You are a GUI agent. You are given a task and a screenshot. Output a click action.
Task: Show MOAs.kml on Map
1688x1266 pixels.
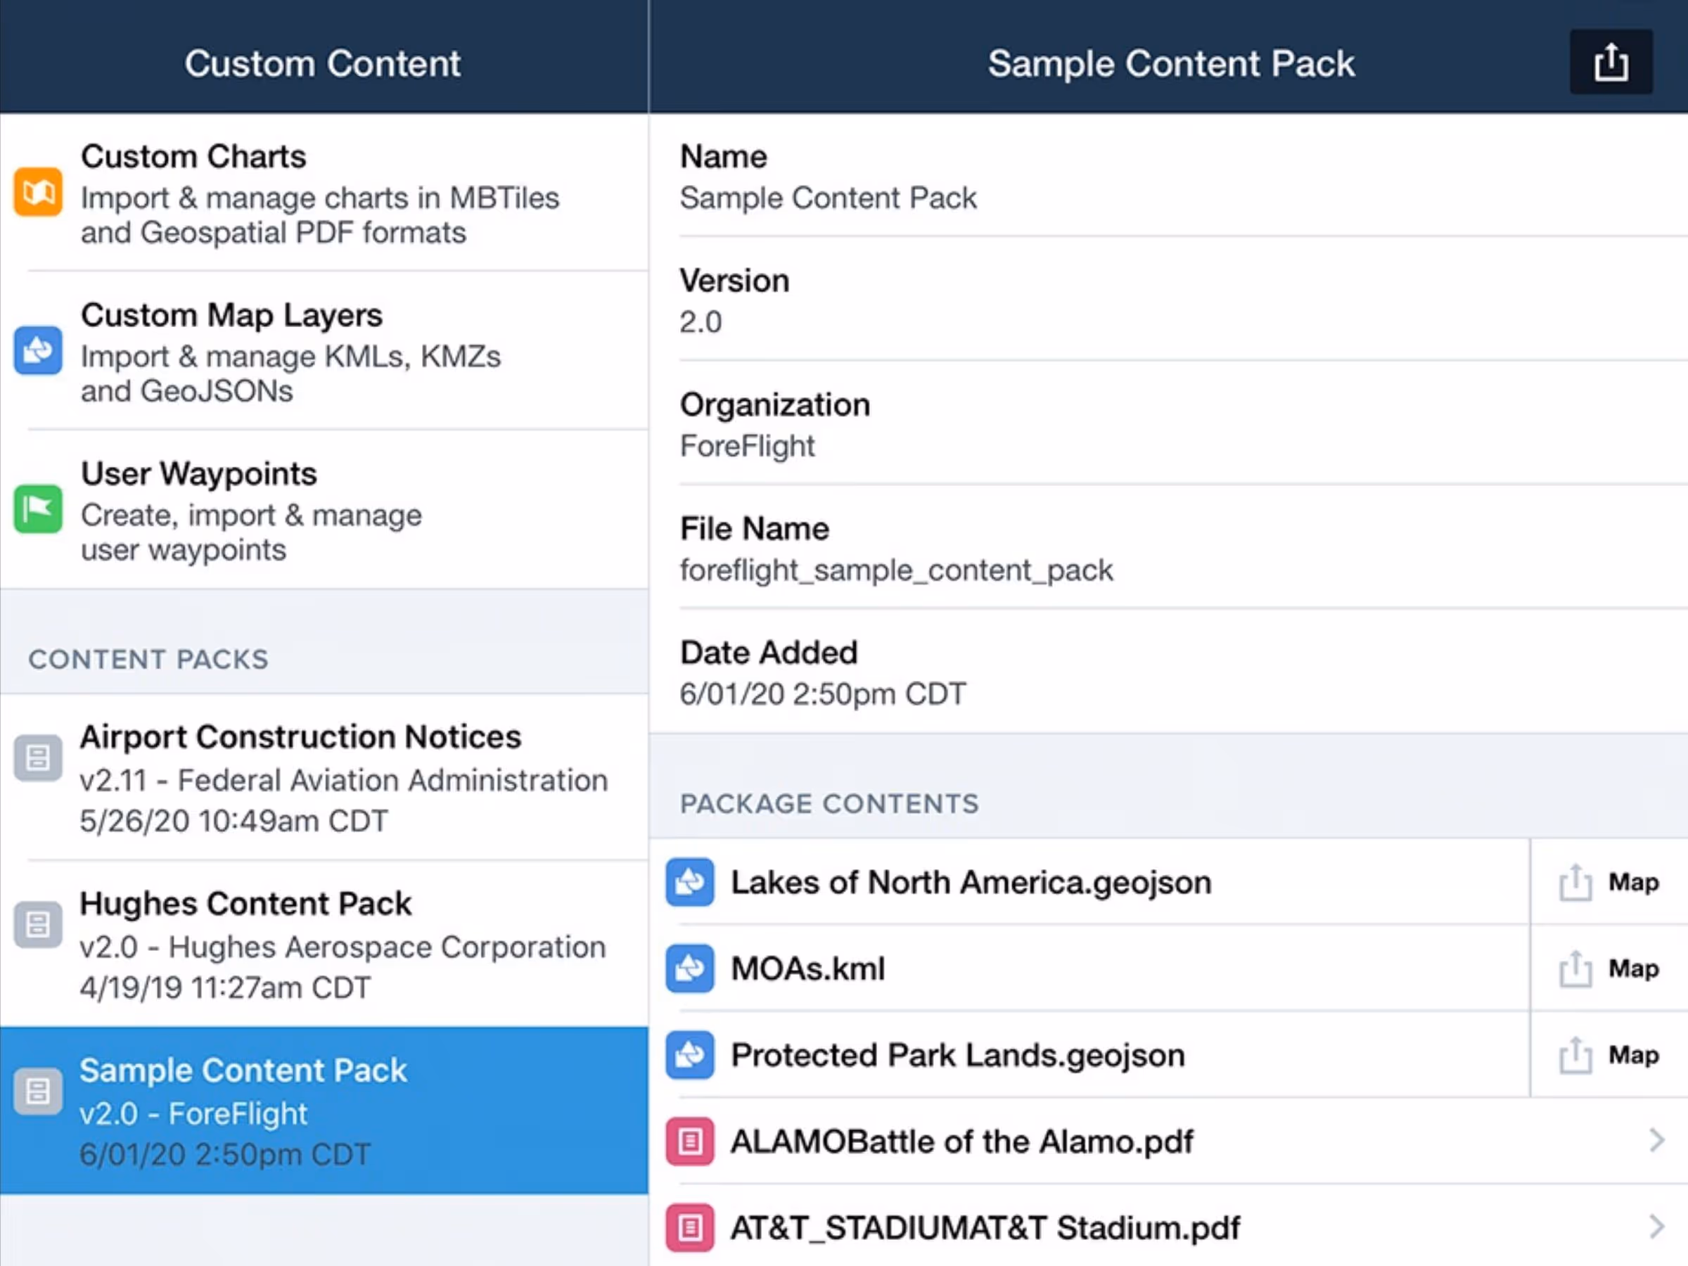click(x=1633, y=969)
